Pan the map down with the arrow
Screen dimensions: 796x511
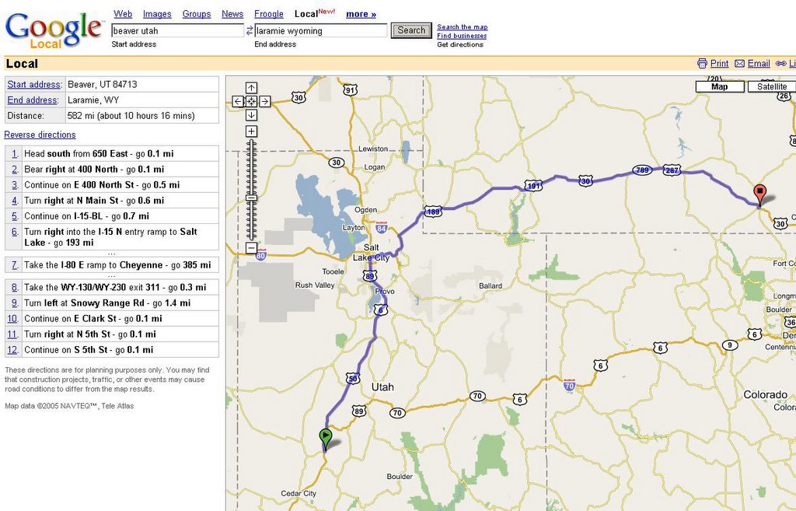(x=251, y=114)
